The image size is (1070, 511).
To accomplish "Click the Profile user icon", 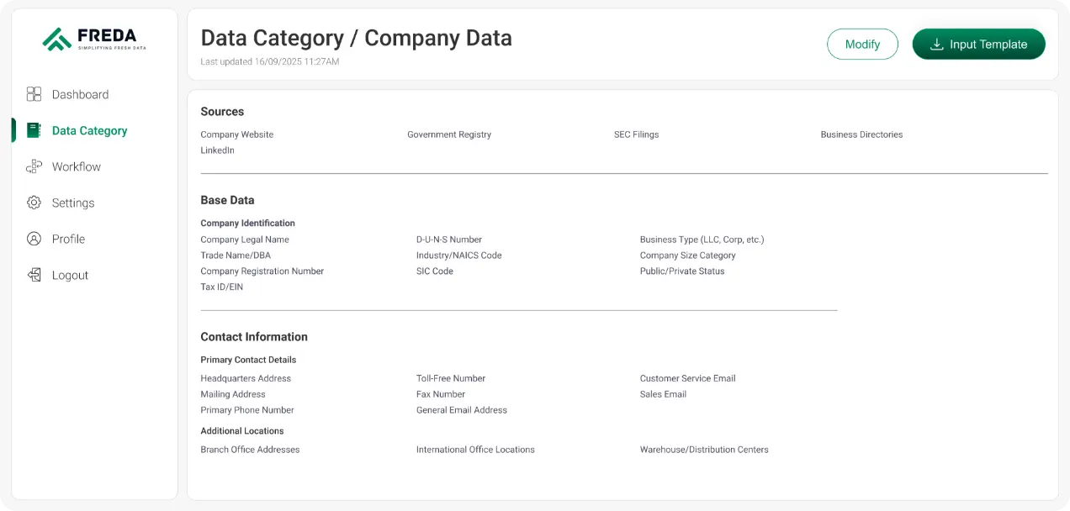I will [x=34, y=239].
